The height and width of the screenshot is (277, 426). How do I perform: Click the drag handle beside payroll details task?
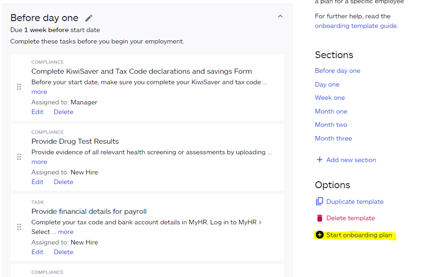[19, 227]
